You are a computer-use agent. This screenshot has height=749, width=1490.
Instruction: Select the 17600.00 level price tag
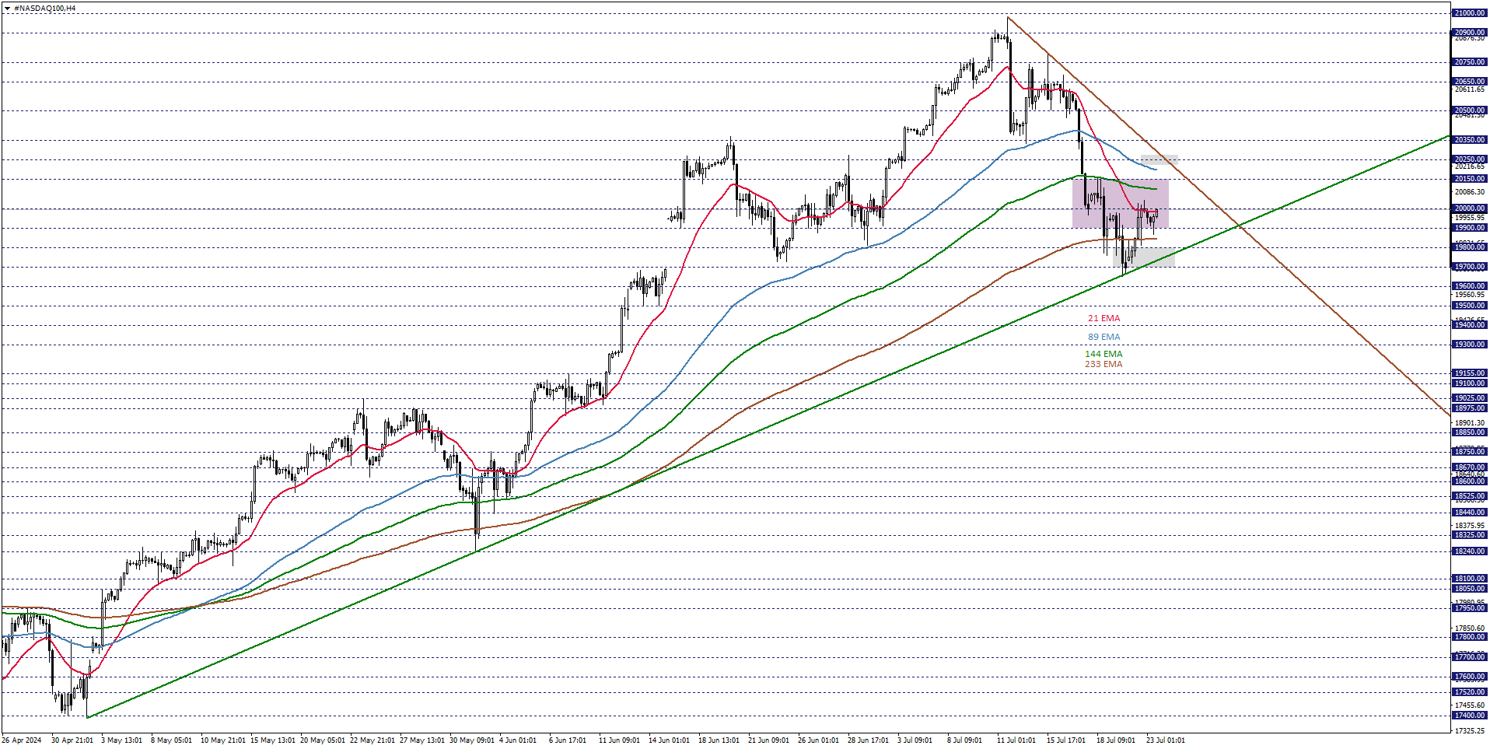1469,677
